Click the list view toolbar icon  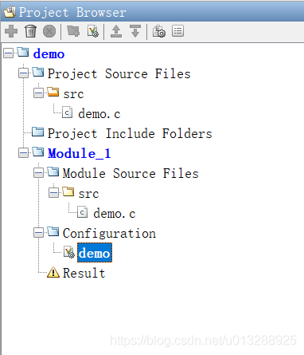[x=177, y=31]
